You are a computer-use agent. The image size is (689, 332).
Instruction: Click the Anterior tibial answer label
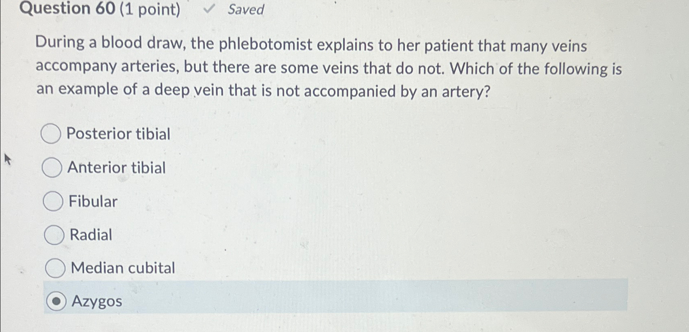coord(116,168)
